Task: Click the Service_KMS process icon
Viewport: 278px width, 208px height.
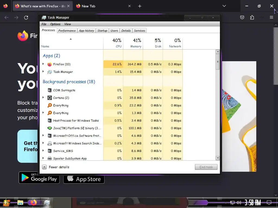Action: pyautogui.click(x=50, y=151)
